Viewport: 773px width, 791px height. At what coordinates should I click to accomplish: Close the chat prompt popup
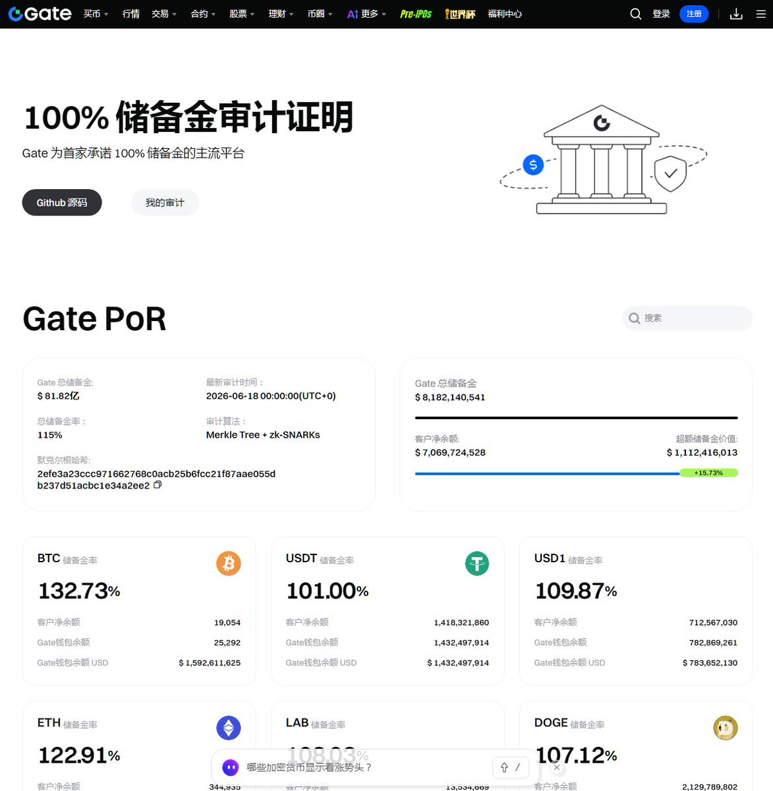point(557,767)
